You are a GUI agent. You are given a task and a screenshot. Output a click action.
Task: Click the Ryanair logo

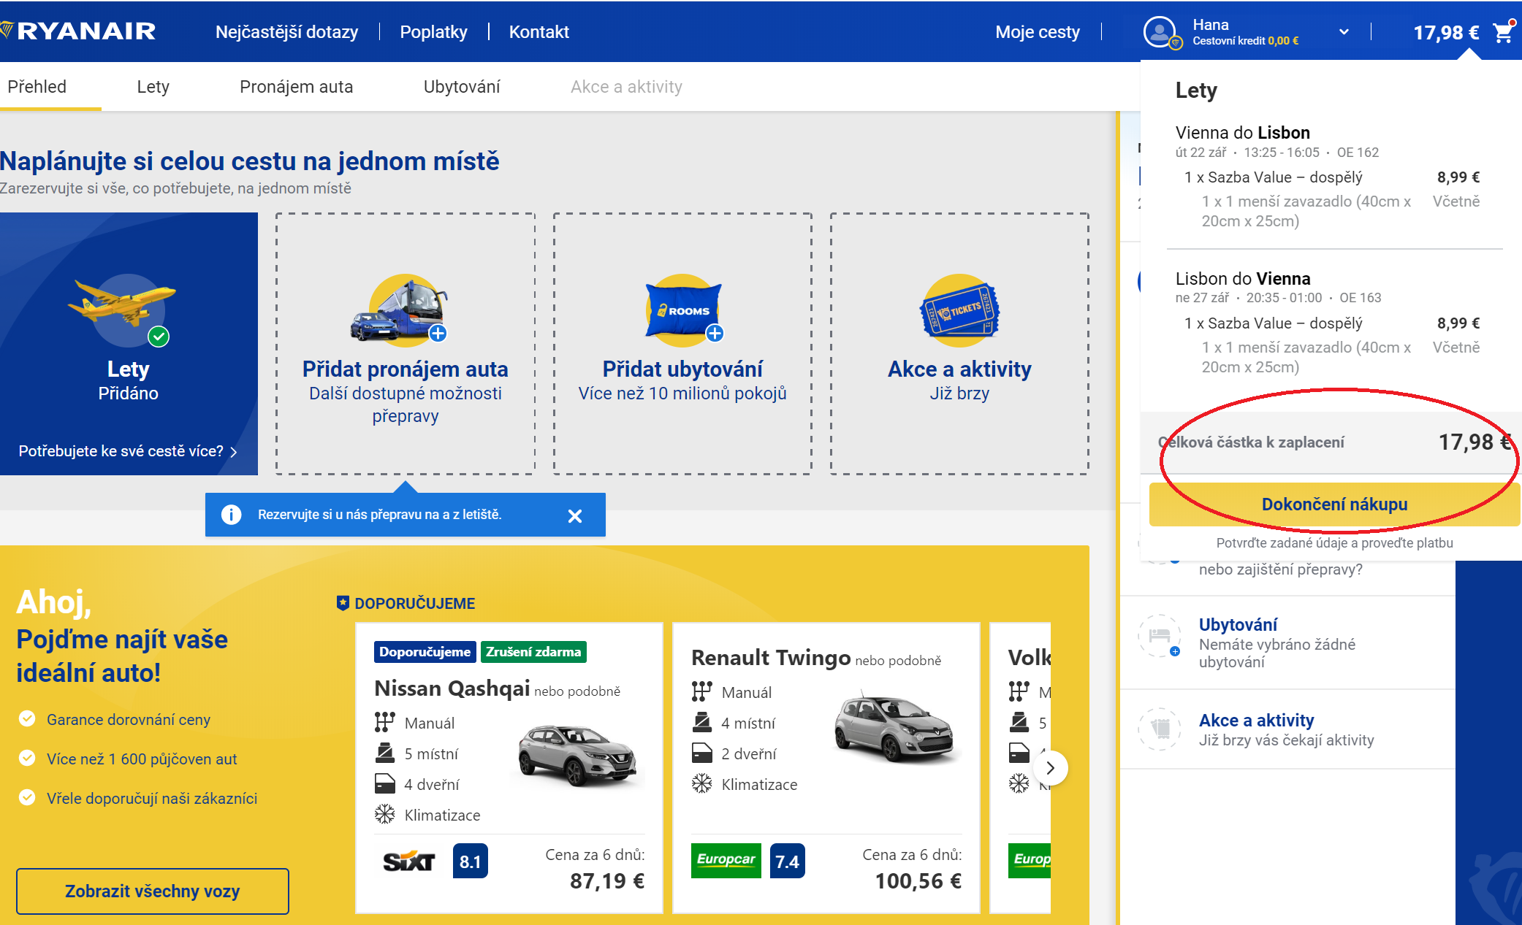tap(78, 31)
